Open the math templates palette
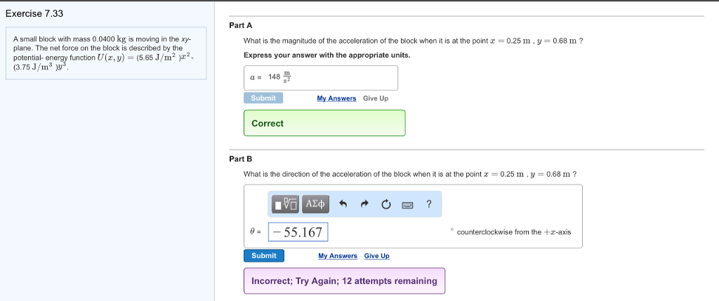This screenshot has height=301, width=719. pos(286,204)
